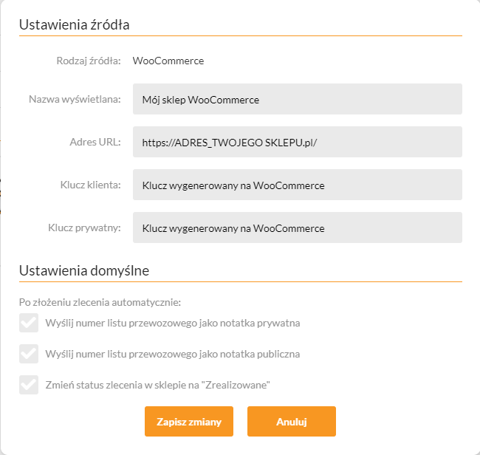Click the "Ustawienia źródła" section heading
The height and width of the screenshot is (455, 480).
point(74,25)
